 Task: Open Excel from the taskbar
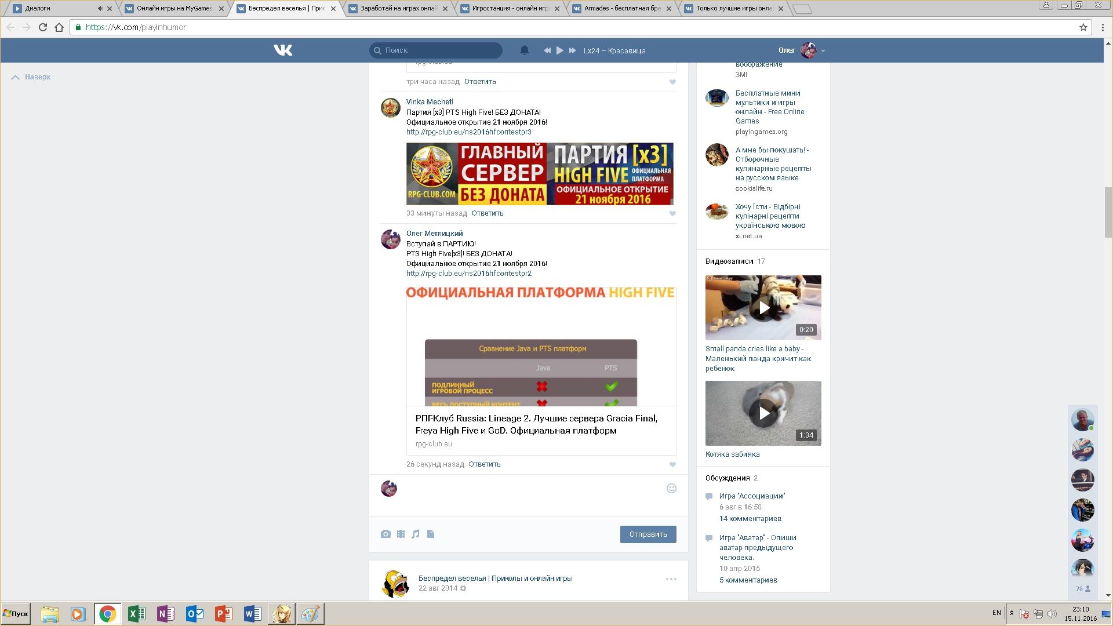pos(136,614)
